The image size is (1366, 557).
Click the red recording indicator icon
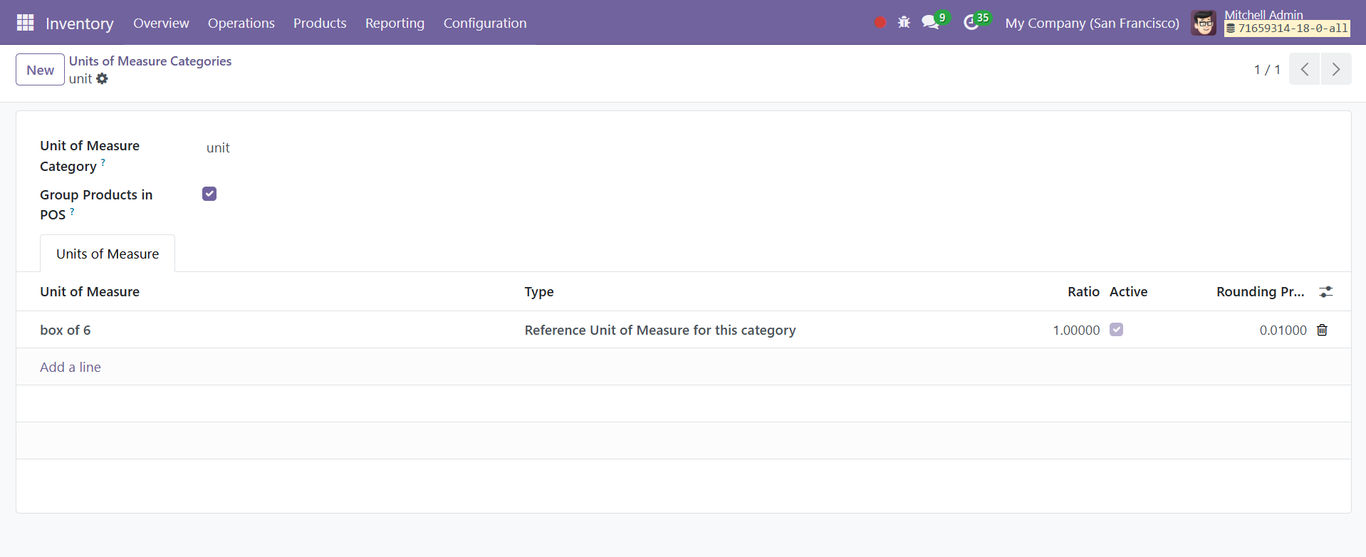pyautogui.click(x=880, y=23)
